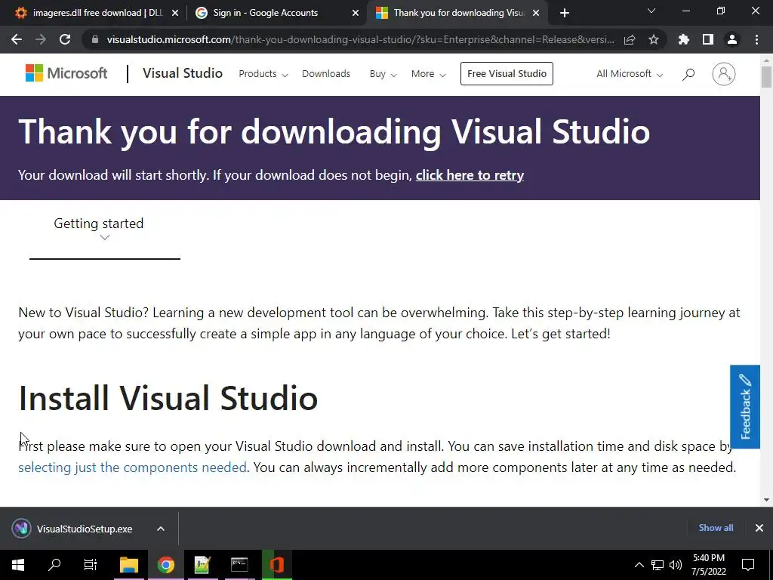Open the notification center icon

pos(748,565)
